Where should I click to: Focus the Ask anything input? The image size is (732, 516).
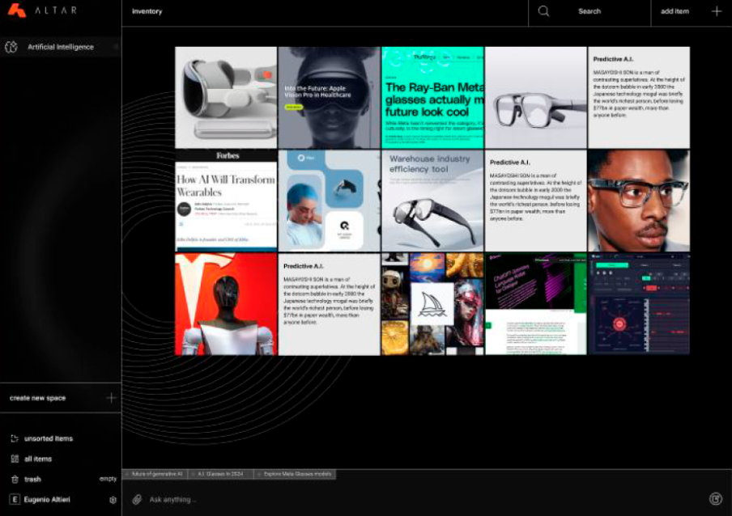420,499
